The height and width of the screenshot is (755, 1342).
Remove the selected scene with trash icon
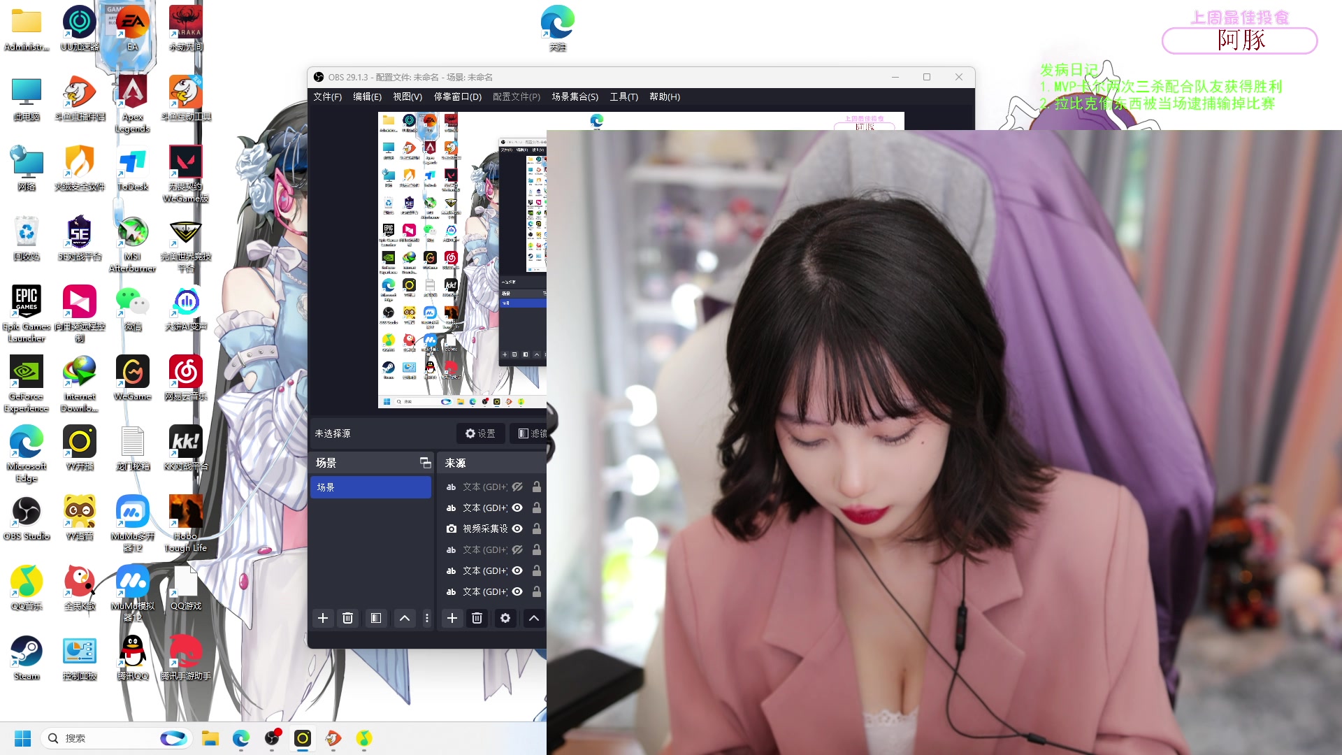point(347,618)
